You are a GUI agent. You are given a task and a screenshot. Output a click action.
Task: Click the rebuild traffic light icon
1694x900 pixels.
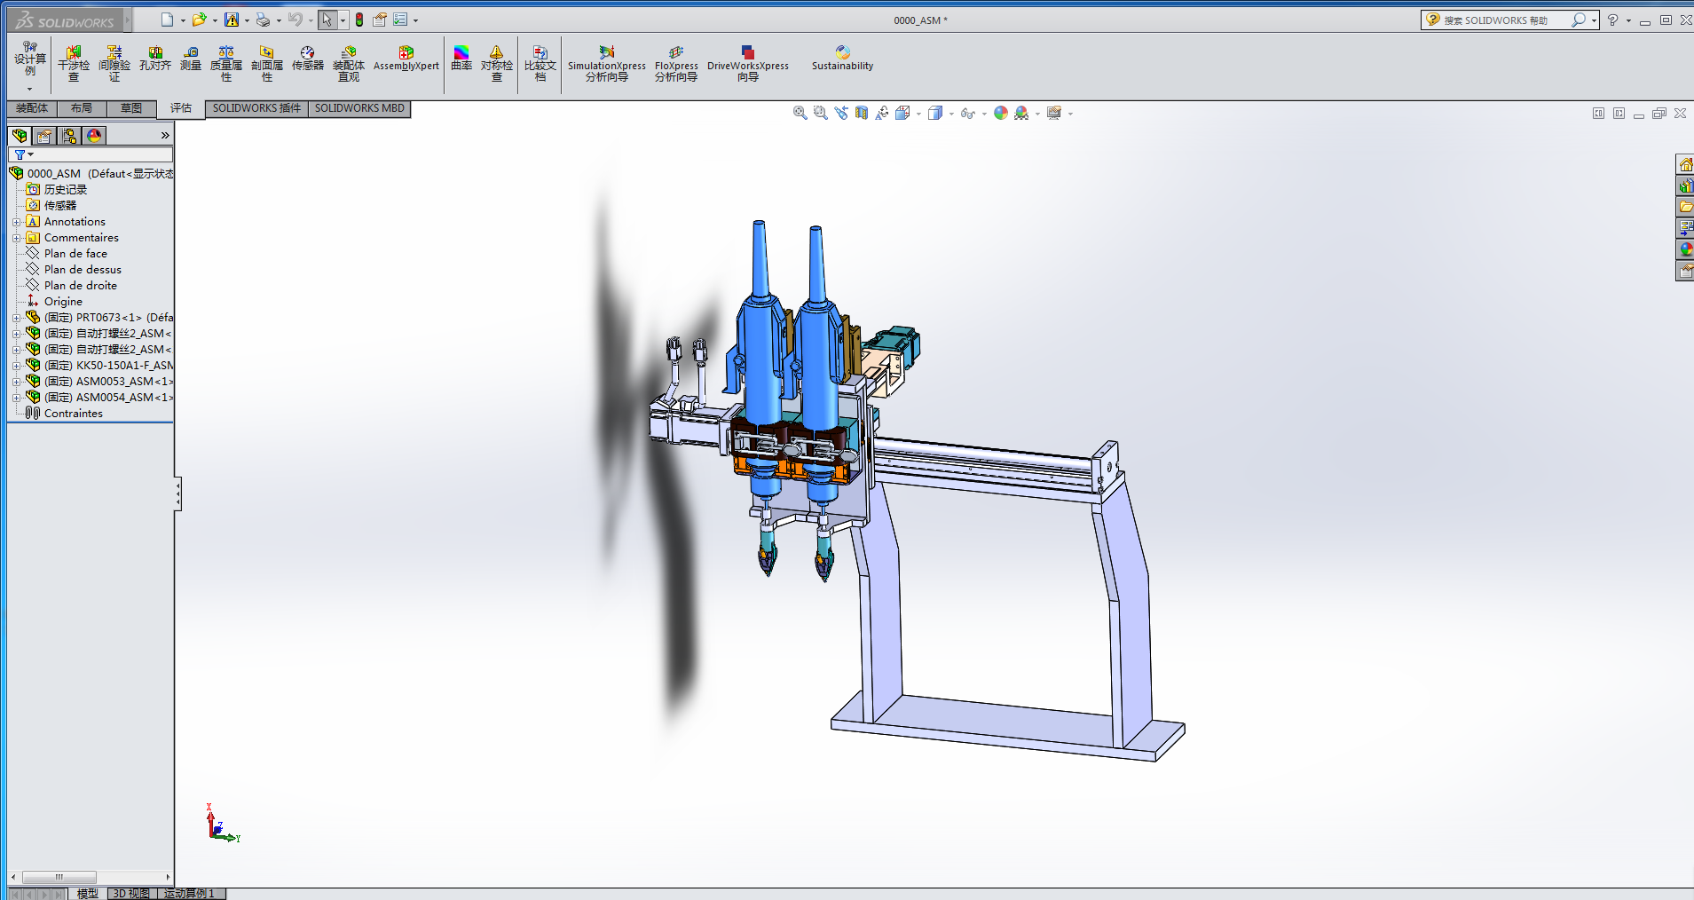[x=359, y=20]
